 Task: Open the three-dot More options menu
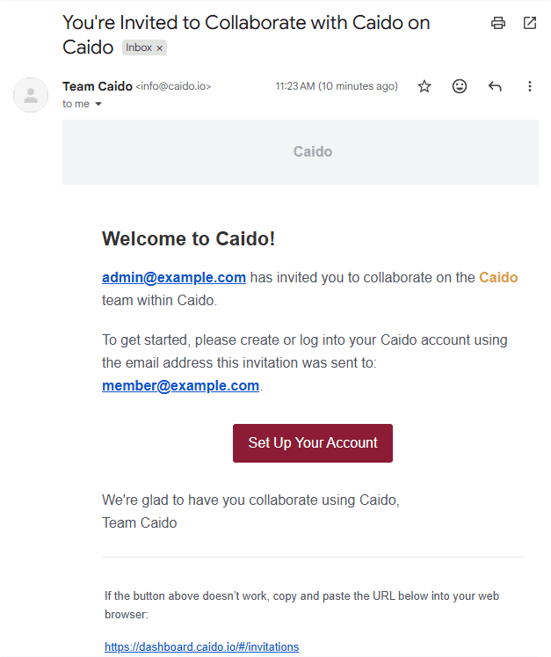pyautogui.click(x=530, y=86)
